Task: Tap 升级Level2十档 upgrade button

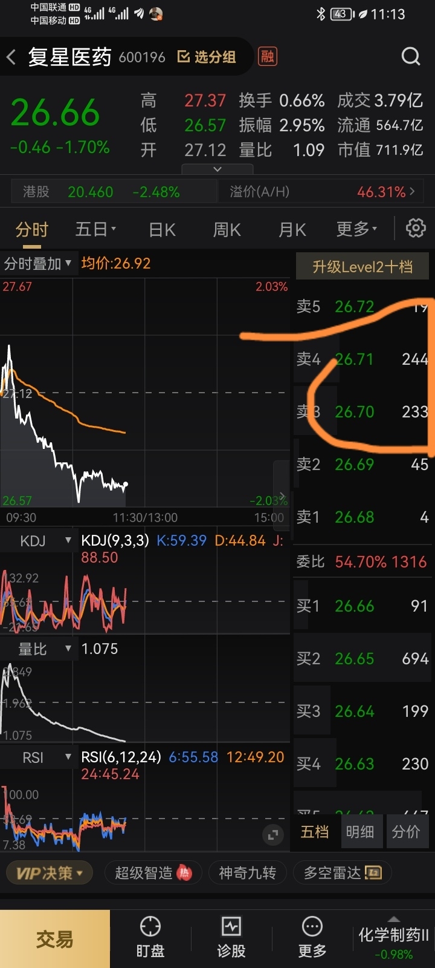Action: point(362,266)
